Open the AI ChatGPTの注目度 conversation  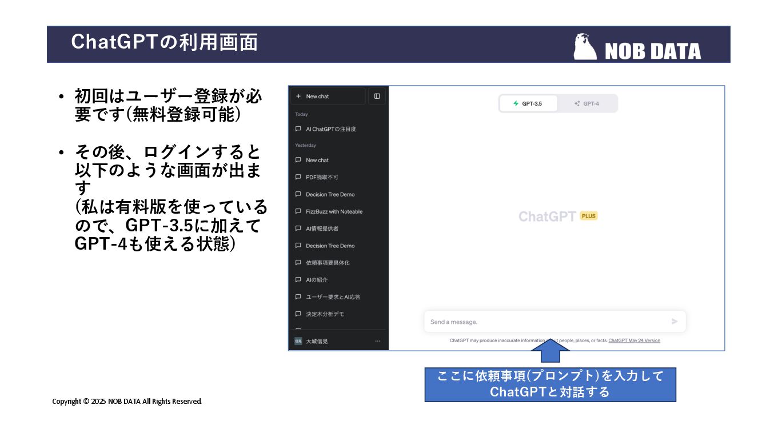pos(338,129)
